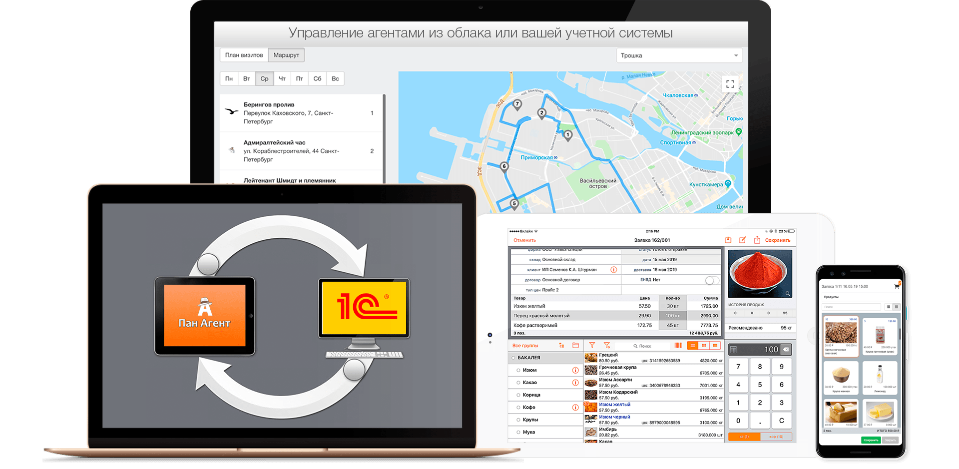
Task: Click the clear-filter funnel icon
Action: point(607,345)
